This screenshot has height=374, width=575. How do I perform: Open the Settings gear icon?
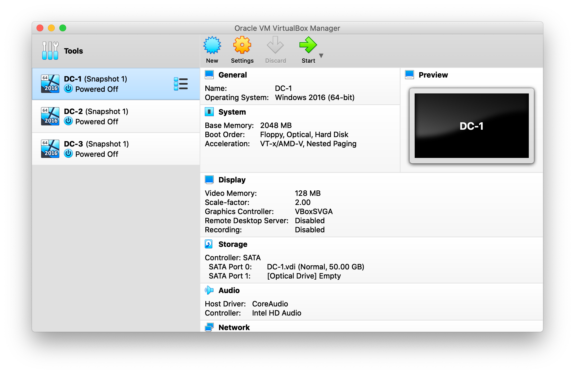(242, 45)
